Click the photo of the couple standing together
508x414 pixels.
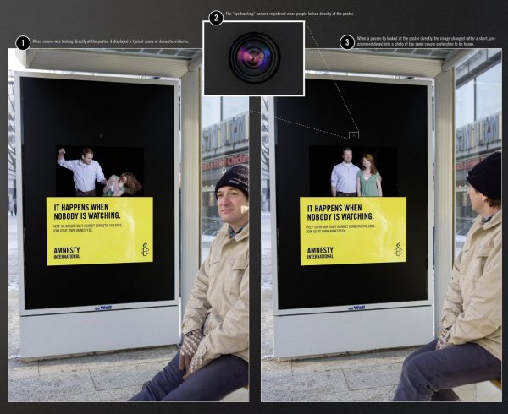tap(353, 172)
